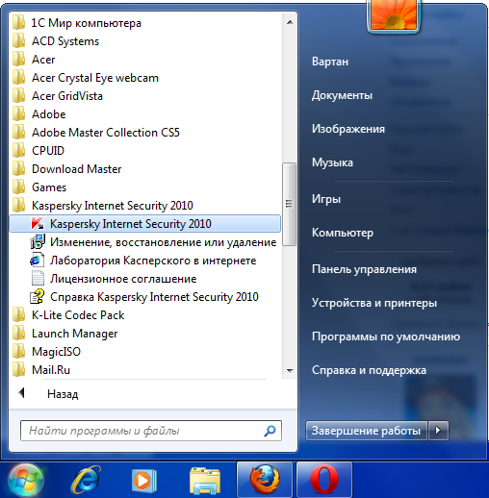Screen dimensions: 489x498
Task: Open Документы from the right pane
Action: pos(342,95)
